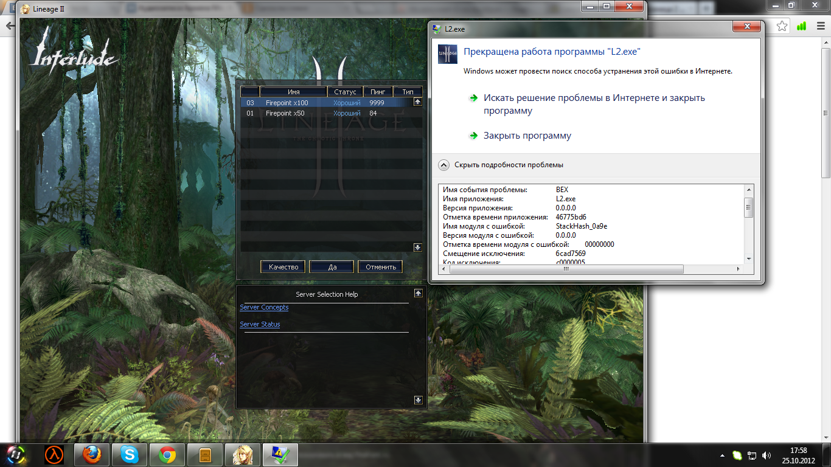The width and height of the screenshot is (831, 467).
Task: Sort servers by 'Тип' column header
Action: [408, 92]
